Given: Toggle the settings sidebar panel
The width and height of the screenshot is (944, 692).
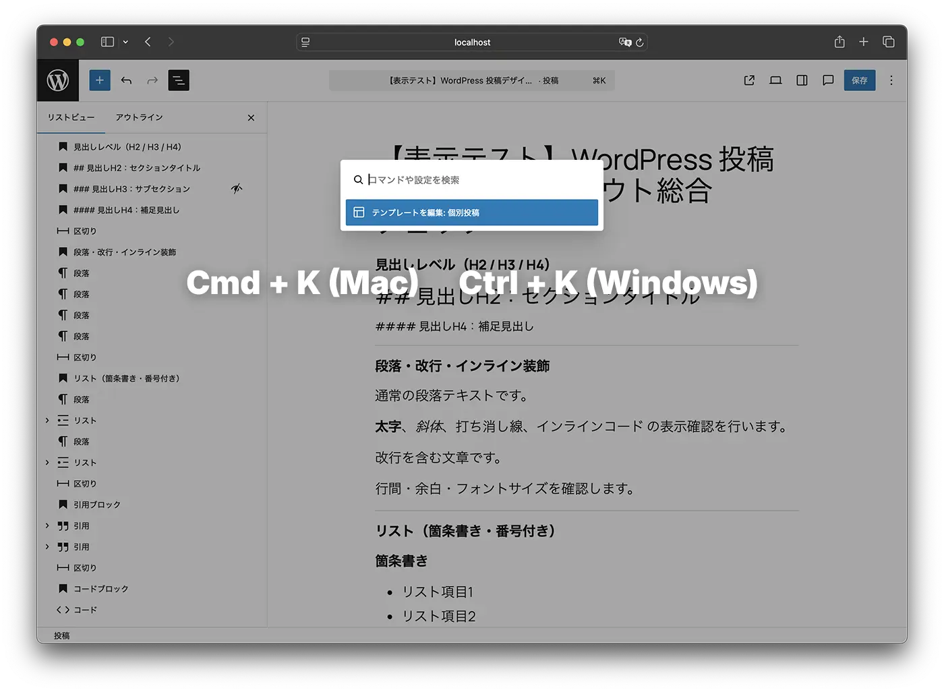Looking at the screenshot, I should point(802,80).
